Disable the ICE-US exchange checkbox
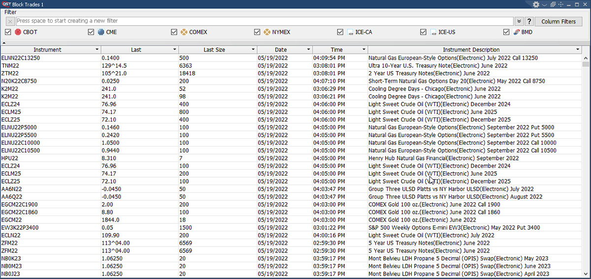 click(423, 32)
